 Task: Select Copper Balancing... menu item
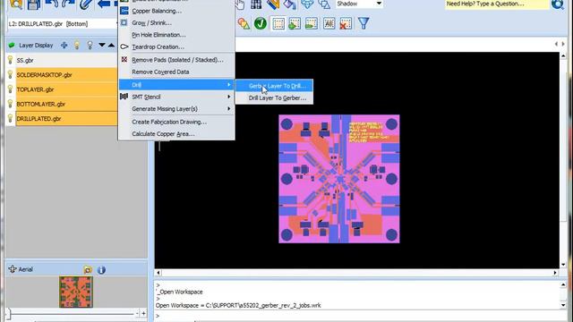tap(176, 11)
